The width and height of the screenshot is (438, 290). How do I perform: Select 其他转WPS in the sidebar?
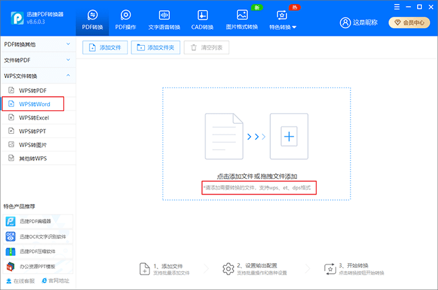38,158
